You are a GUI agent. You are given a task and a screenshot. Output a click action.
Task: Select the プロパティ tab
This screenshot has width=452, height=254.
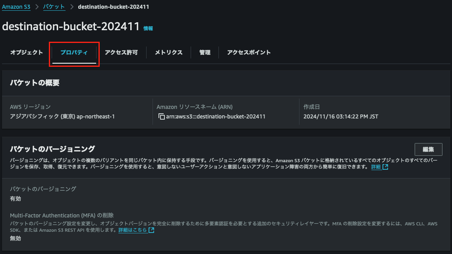click(74, 52)
